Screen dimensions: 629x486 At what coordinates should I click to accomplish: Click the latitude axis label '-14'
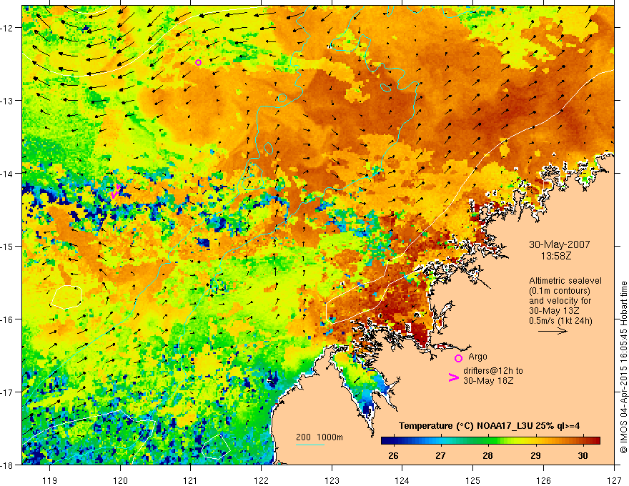pyautogui.click(x=7, y=173)
